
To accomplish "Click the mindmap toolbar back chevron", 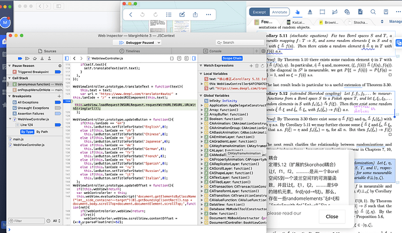I will 131,15.
